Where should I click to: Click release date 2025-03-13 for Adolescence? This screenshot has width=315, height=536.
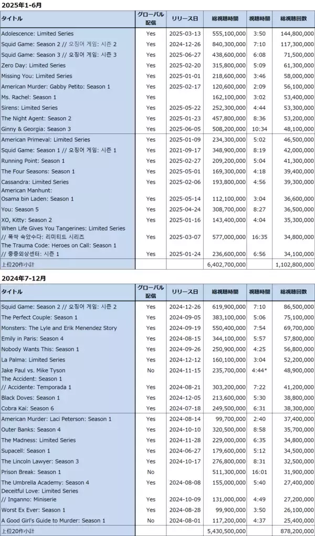[x=185, y=34]
